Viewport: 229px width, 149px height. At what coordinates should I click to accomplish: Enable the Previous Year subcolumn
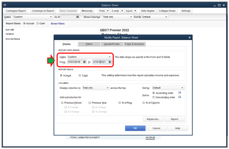point(90,103)
